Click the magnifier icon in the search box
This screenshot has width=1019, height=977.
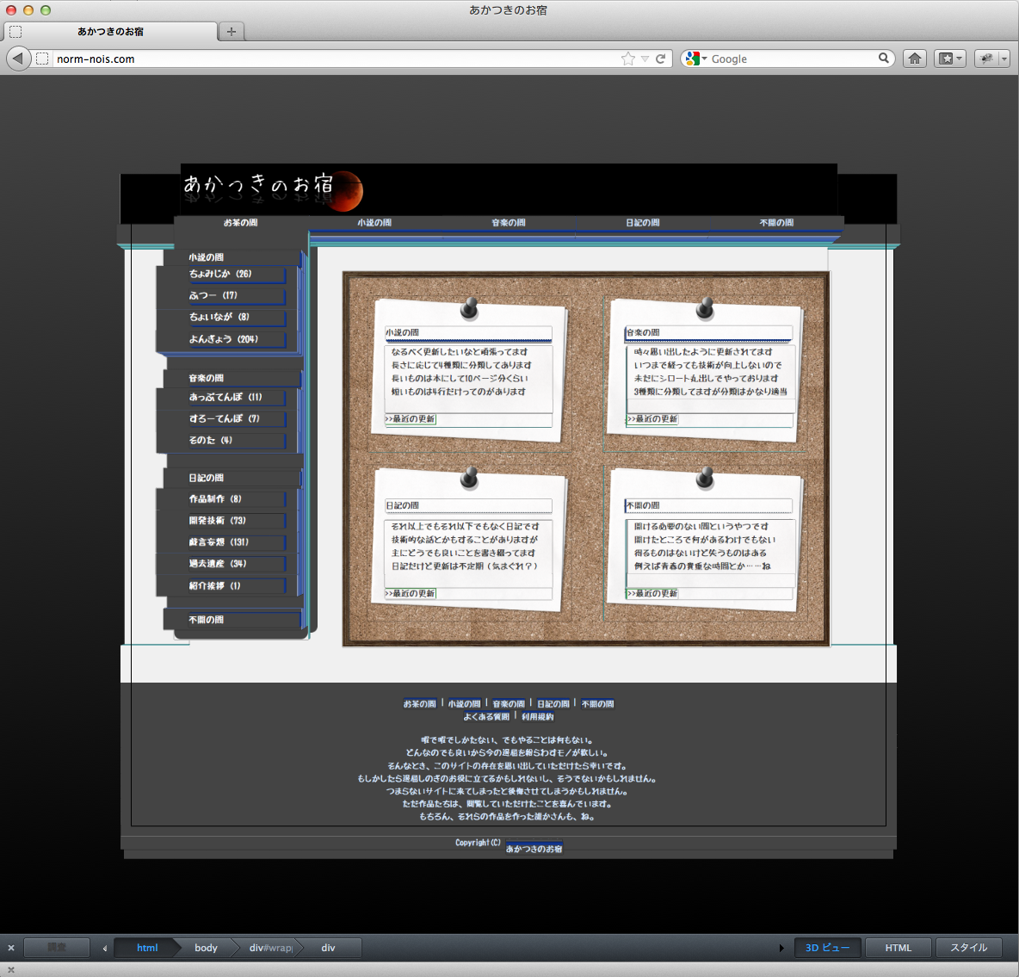883,59
